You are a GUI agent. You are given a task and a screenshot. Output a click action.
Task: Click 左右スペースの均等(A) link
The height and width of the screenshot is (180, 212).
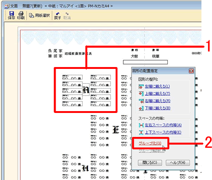click(163, 125)
